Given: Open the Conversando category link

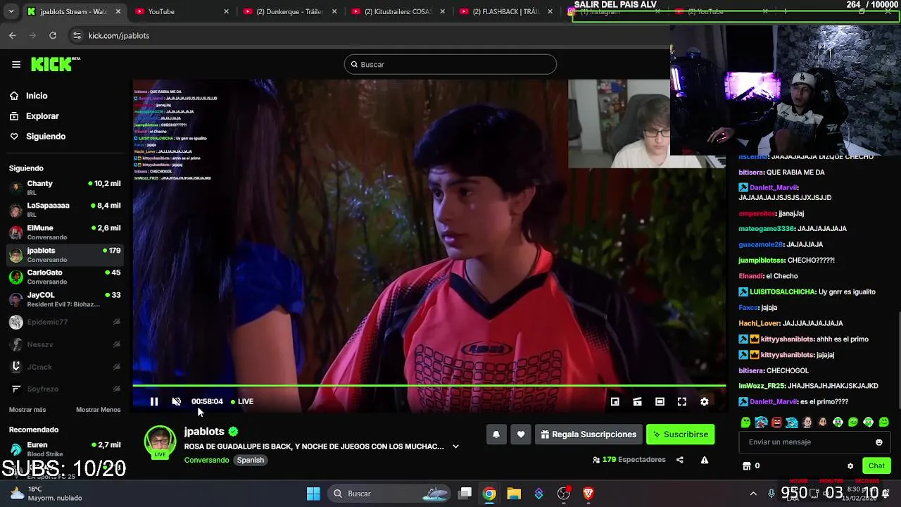Looking at the screenshot, I should [x=206, y=460].
